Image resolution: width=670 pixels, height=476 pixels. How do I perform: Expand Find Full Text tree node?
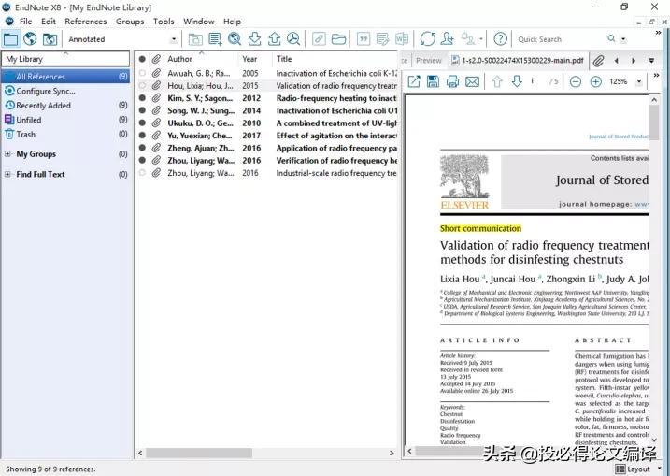(x=7, y=174)
